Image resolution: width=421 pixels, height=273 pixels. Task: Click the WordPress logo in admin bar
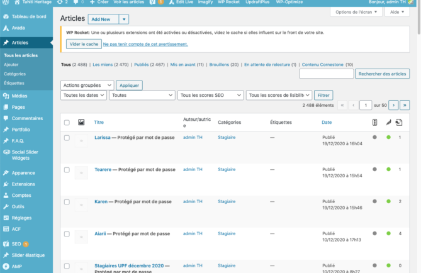coord(6,2)
